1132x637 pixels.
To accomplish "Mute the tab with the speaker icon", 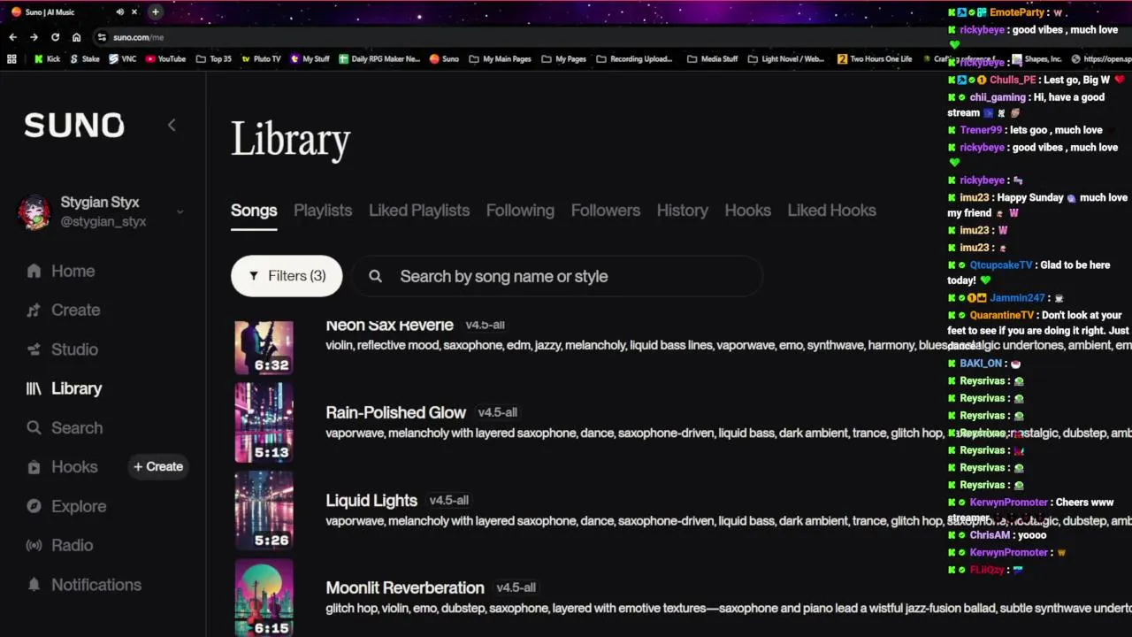I will (x=119, y=12).
